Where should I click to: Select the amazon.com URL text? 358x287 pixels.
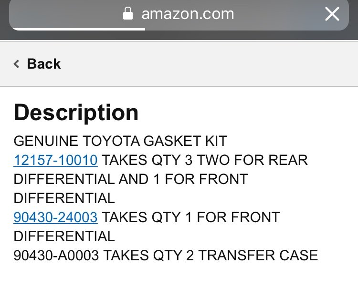pos(188,14)
